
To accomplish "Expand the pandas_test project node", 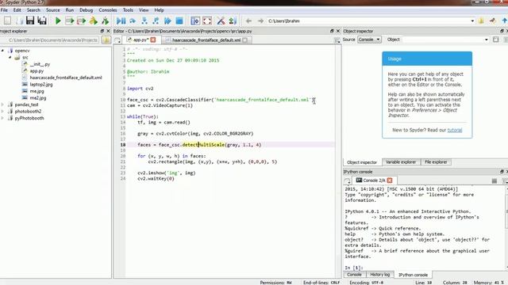I will tap(2, 104).
